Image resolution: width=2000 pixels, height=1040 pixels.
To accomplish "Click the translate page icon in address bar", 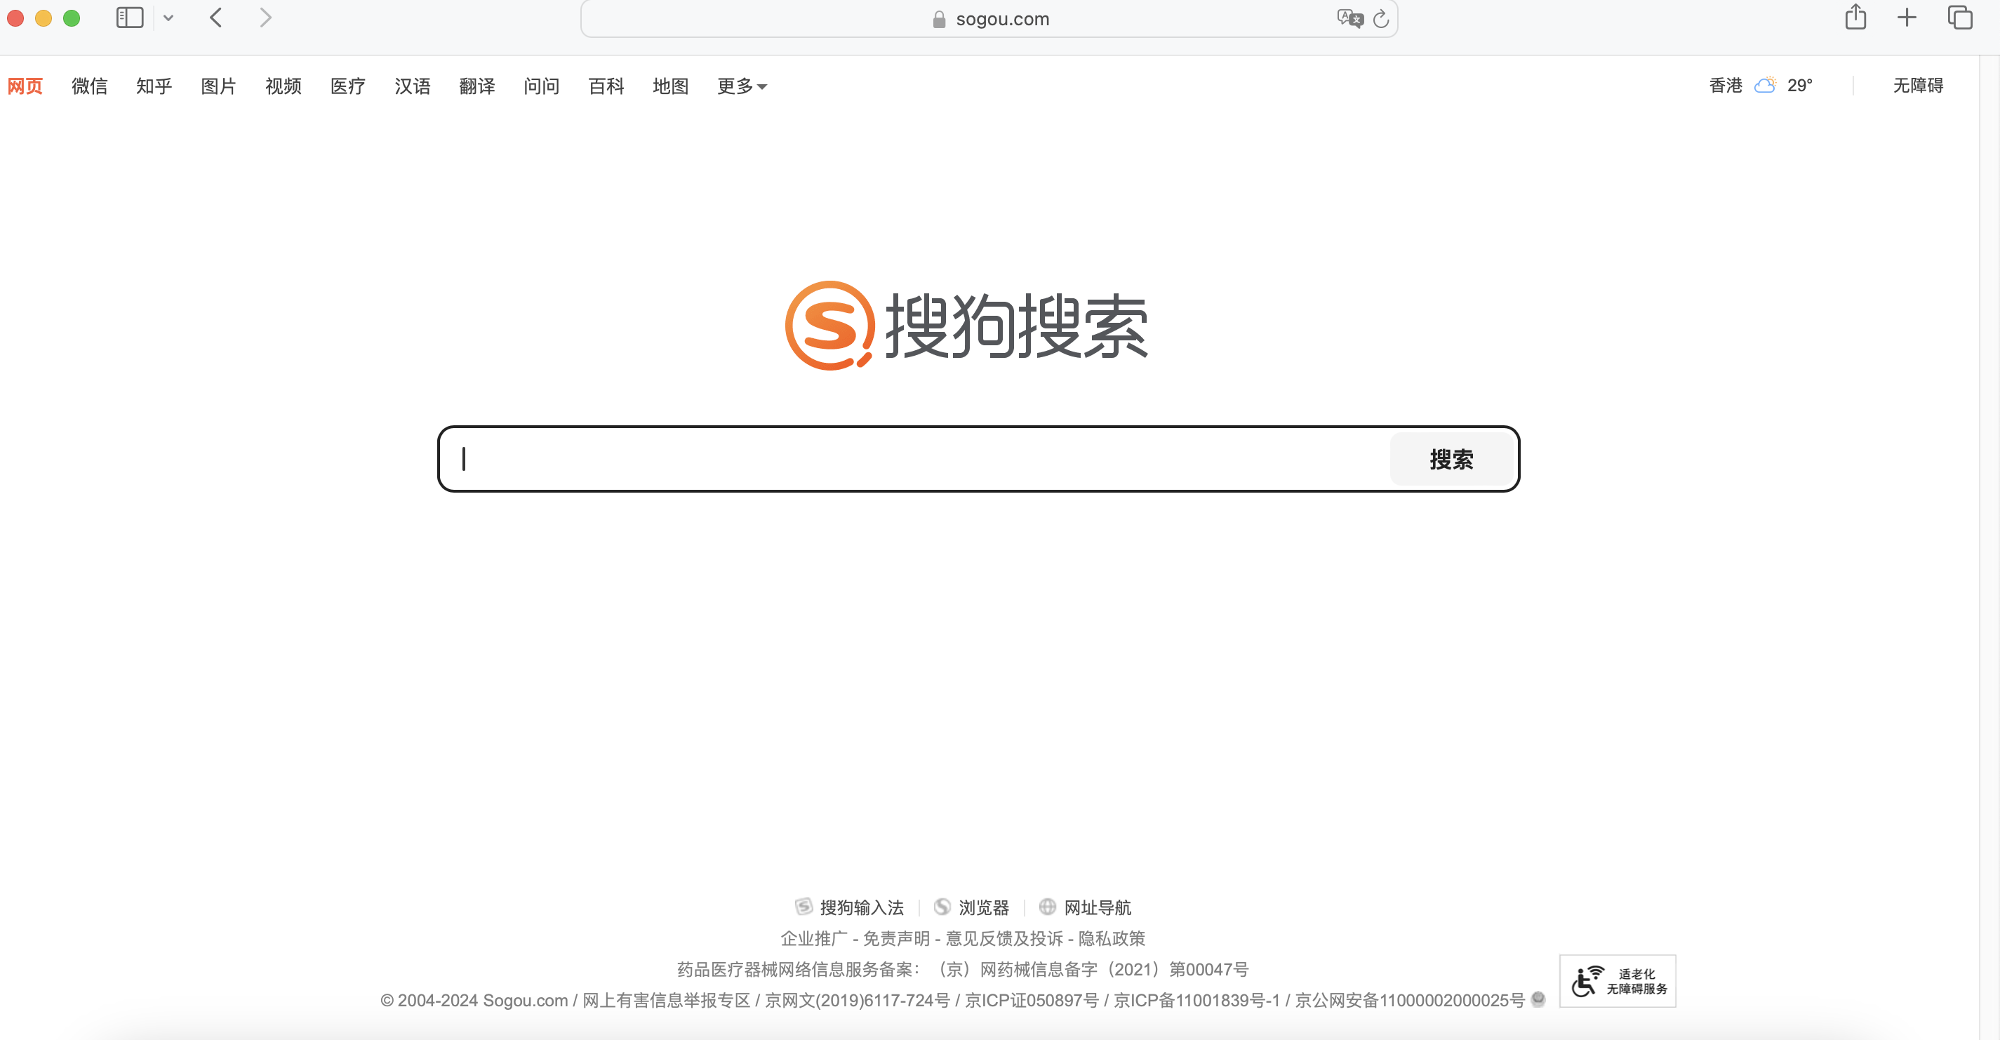I will pos(1349,19).
